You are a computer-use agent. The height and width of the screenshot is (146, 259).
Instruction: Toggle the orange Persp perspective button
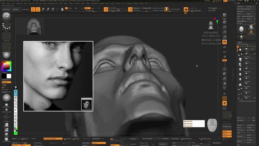pyautogui.click(x=225, y=42)
